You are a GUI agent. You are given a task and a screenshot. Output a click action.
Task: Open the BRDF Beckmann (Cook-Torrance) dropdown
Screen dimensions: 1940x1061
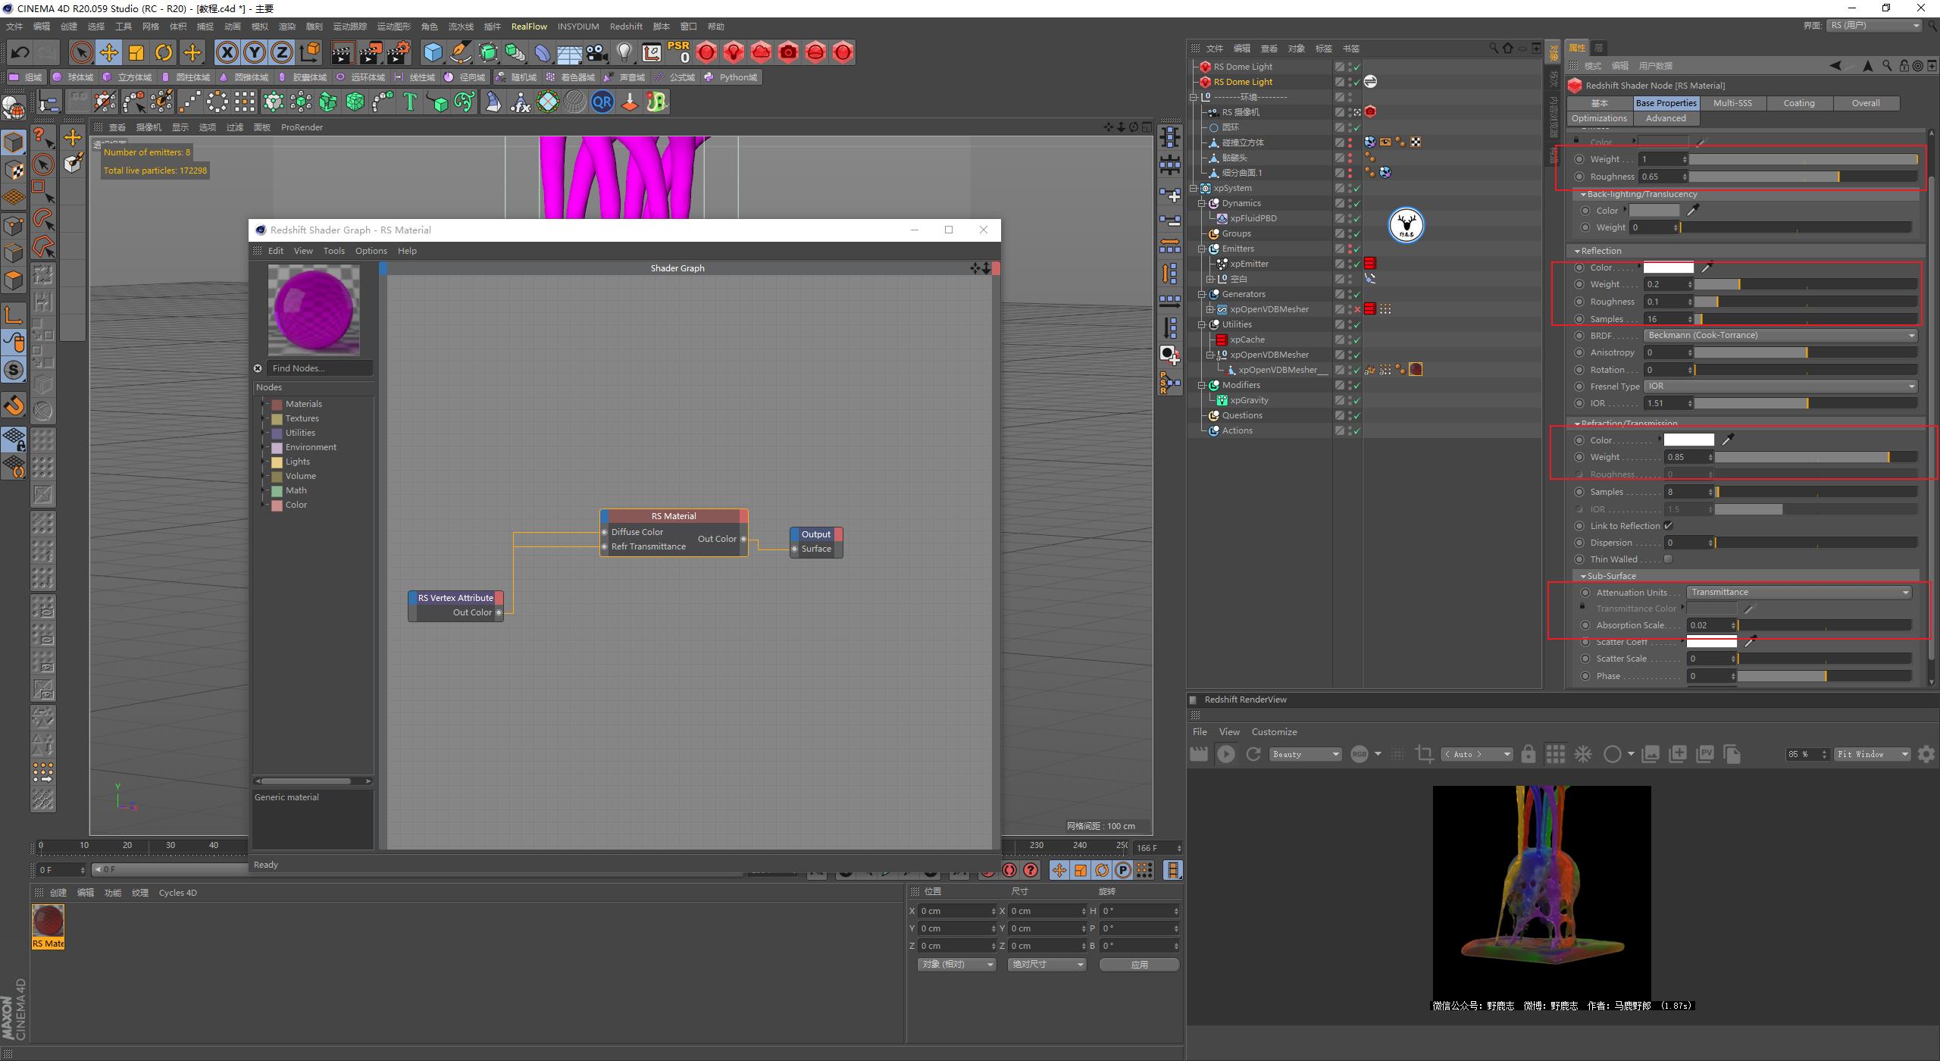tap(1781, 334)
